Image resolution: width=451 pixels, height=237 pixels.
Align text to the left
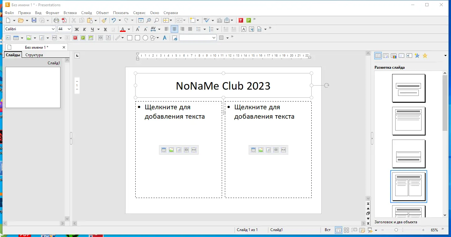pyautogui.click(x=167, y=29)
